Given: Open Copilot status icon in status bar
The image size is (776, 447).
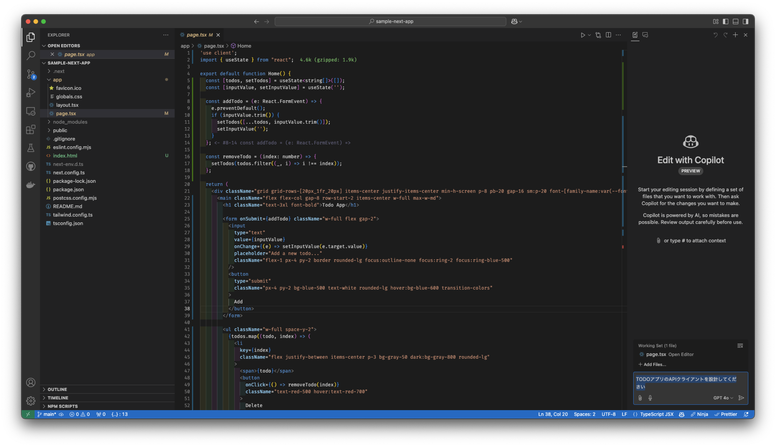Looking at the screenshot, I should pos(682,414).
